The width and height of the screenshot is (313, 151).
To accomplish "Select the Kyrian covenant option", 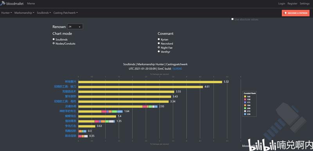I will point(159,39).
